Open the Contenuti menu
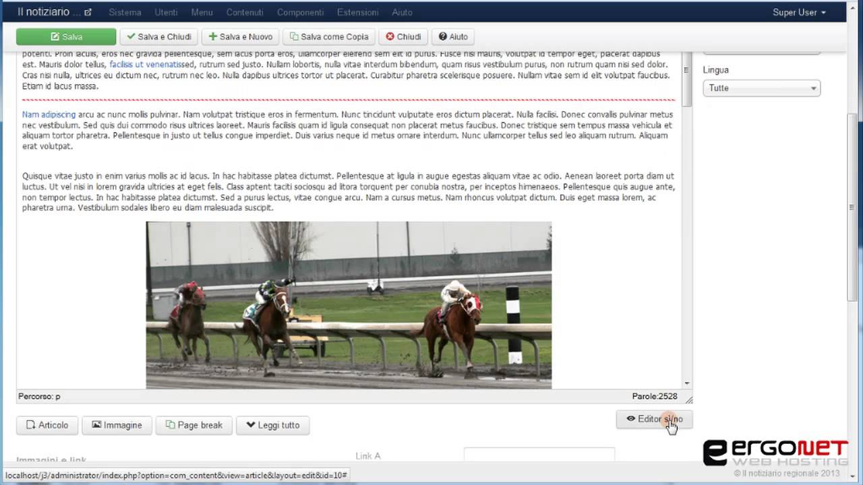This screenshot has height=485, width=863. pyautogui.click(x=245, y=12)
